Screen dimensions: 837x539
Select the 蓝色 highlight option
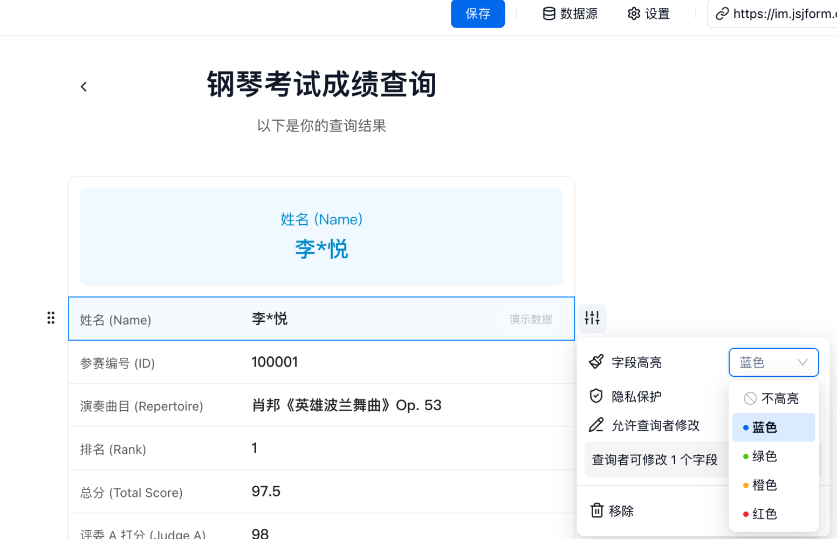point(773,427)
